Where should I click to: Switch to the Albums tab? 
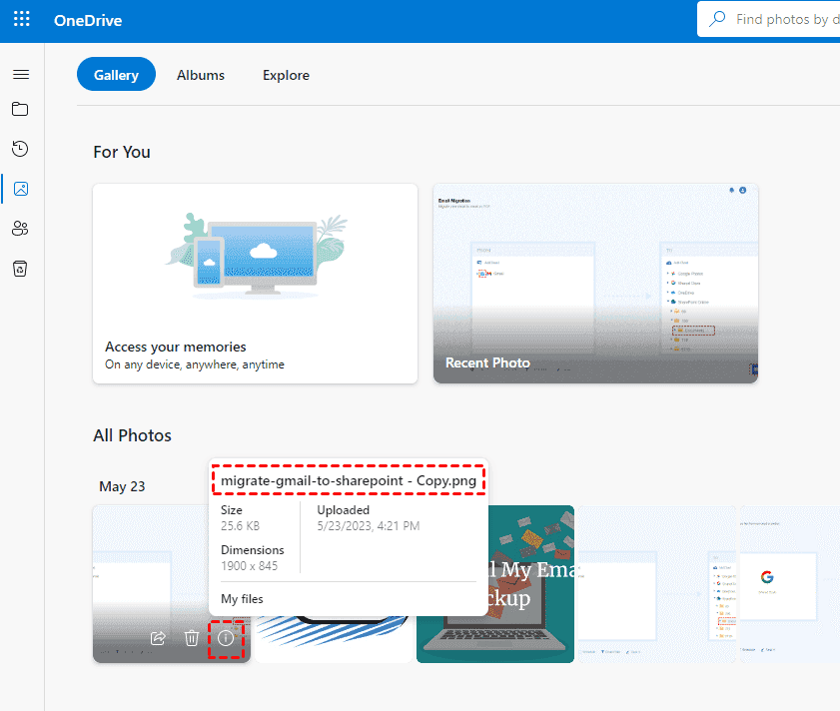[201, 75]
